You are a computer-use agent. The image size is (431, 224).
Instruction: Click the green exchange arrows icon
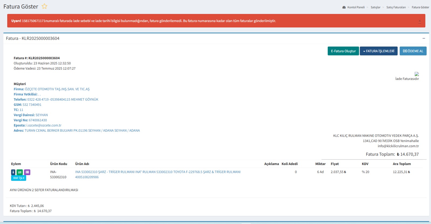[x=20, y=172]
